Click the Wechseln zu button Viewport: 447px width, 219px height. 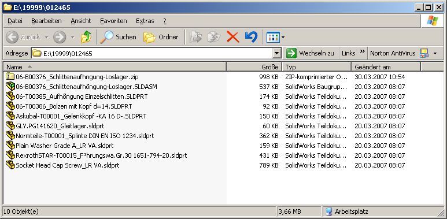pyautogui.click(x=310, y=53)
